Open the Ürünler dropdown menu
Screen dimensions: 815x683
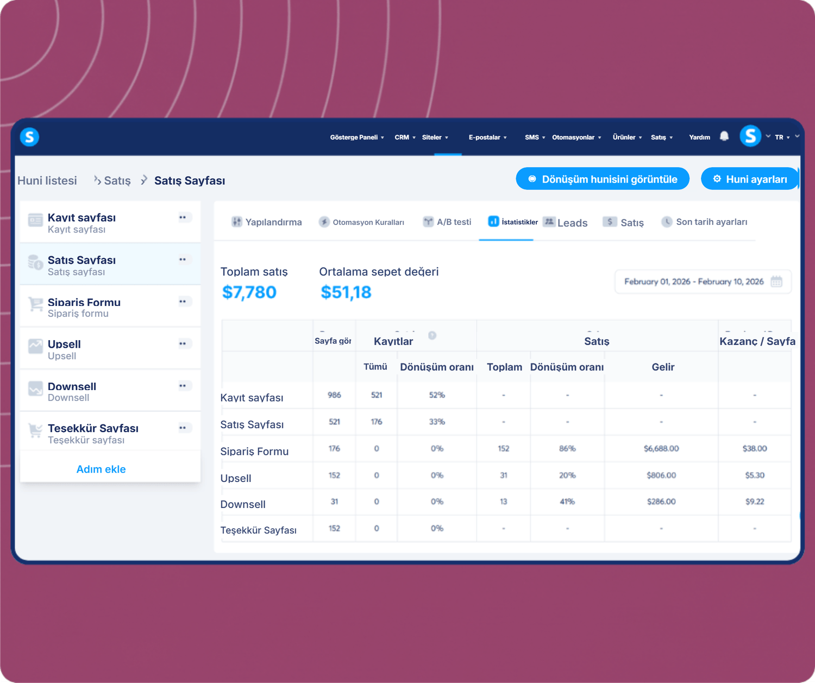628,137
